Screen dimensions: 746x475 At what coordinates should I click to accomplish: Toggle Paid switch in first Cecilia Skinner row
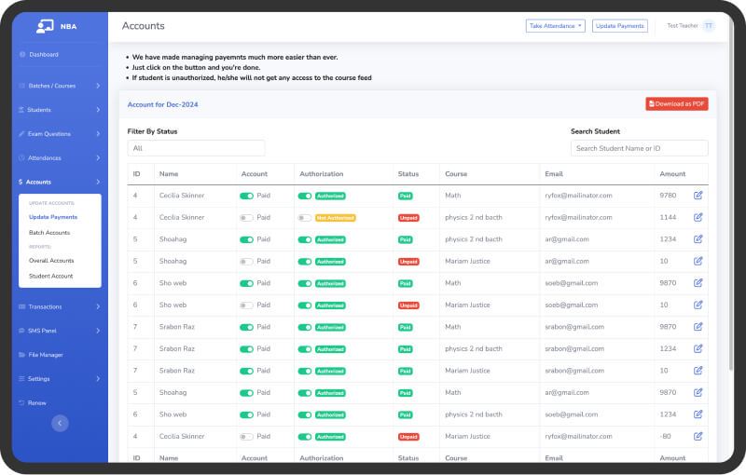[247, 196]
